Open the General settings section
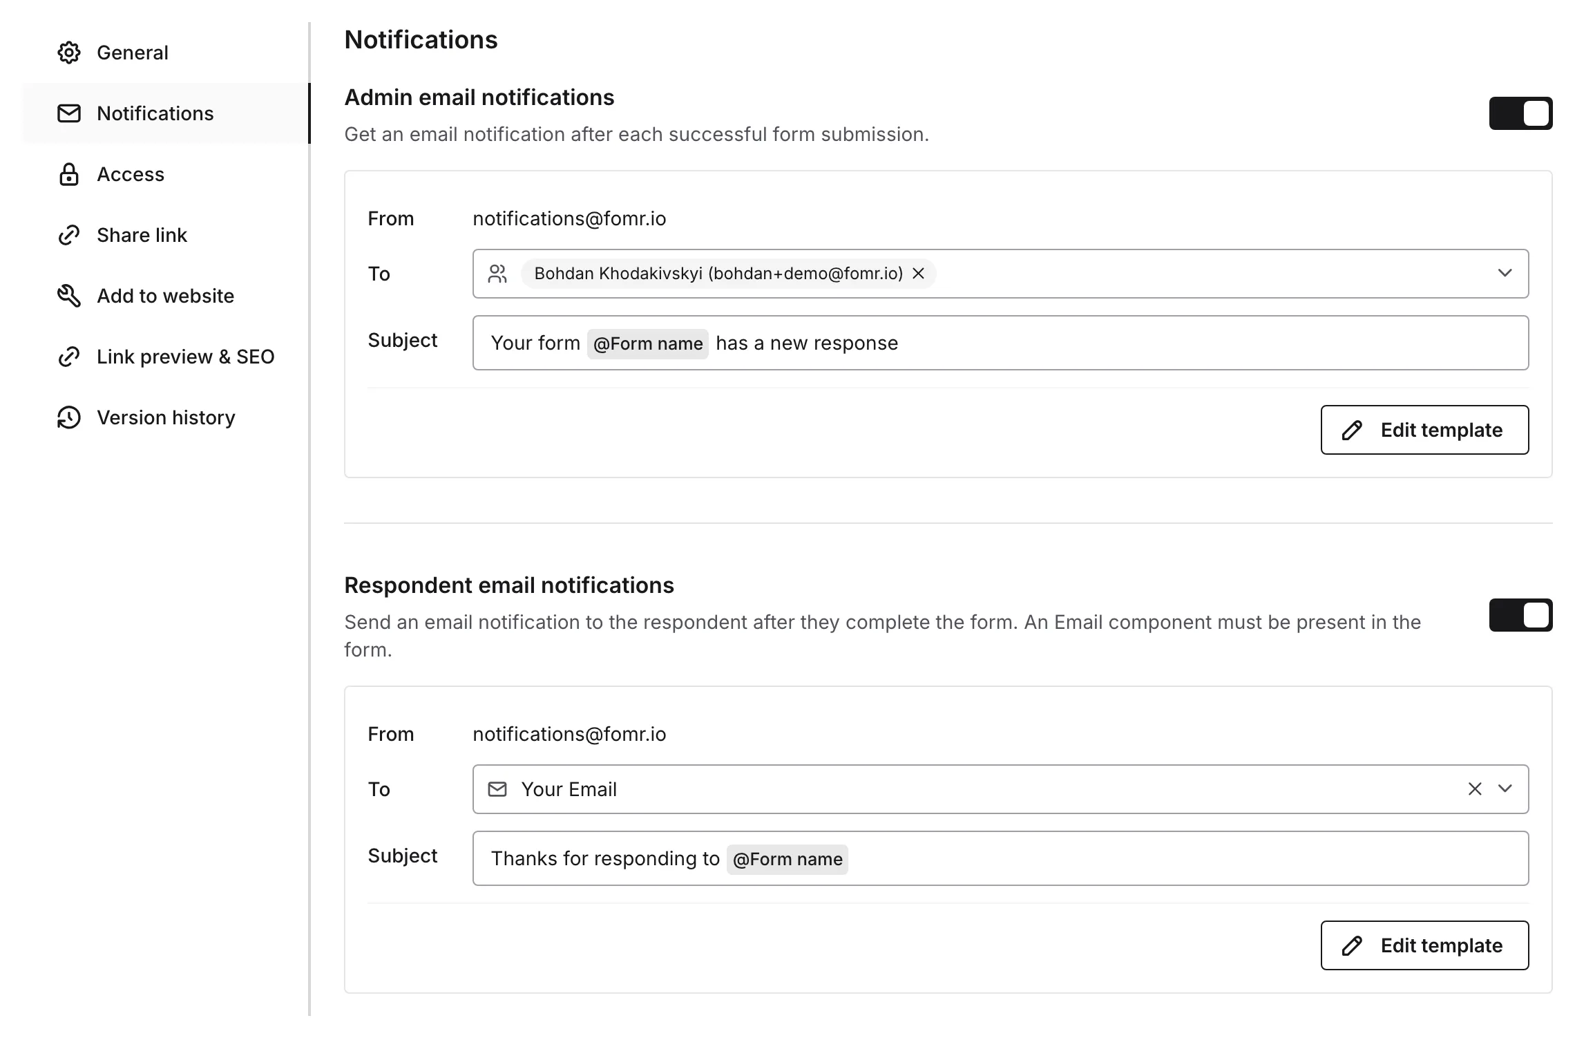 166,53
